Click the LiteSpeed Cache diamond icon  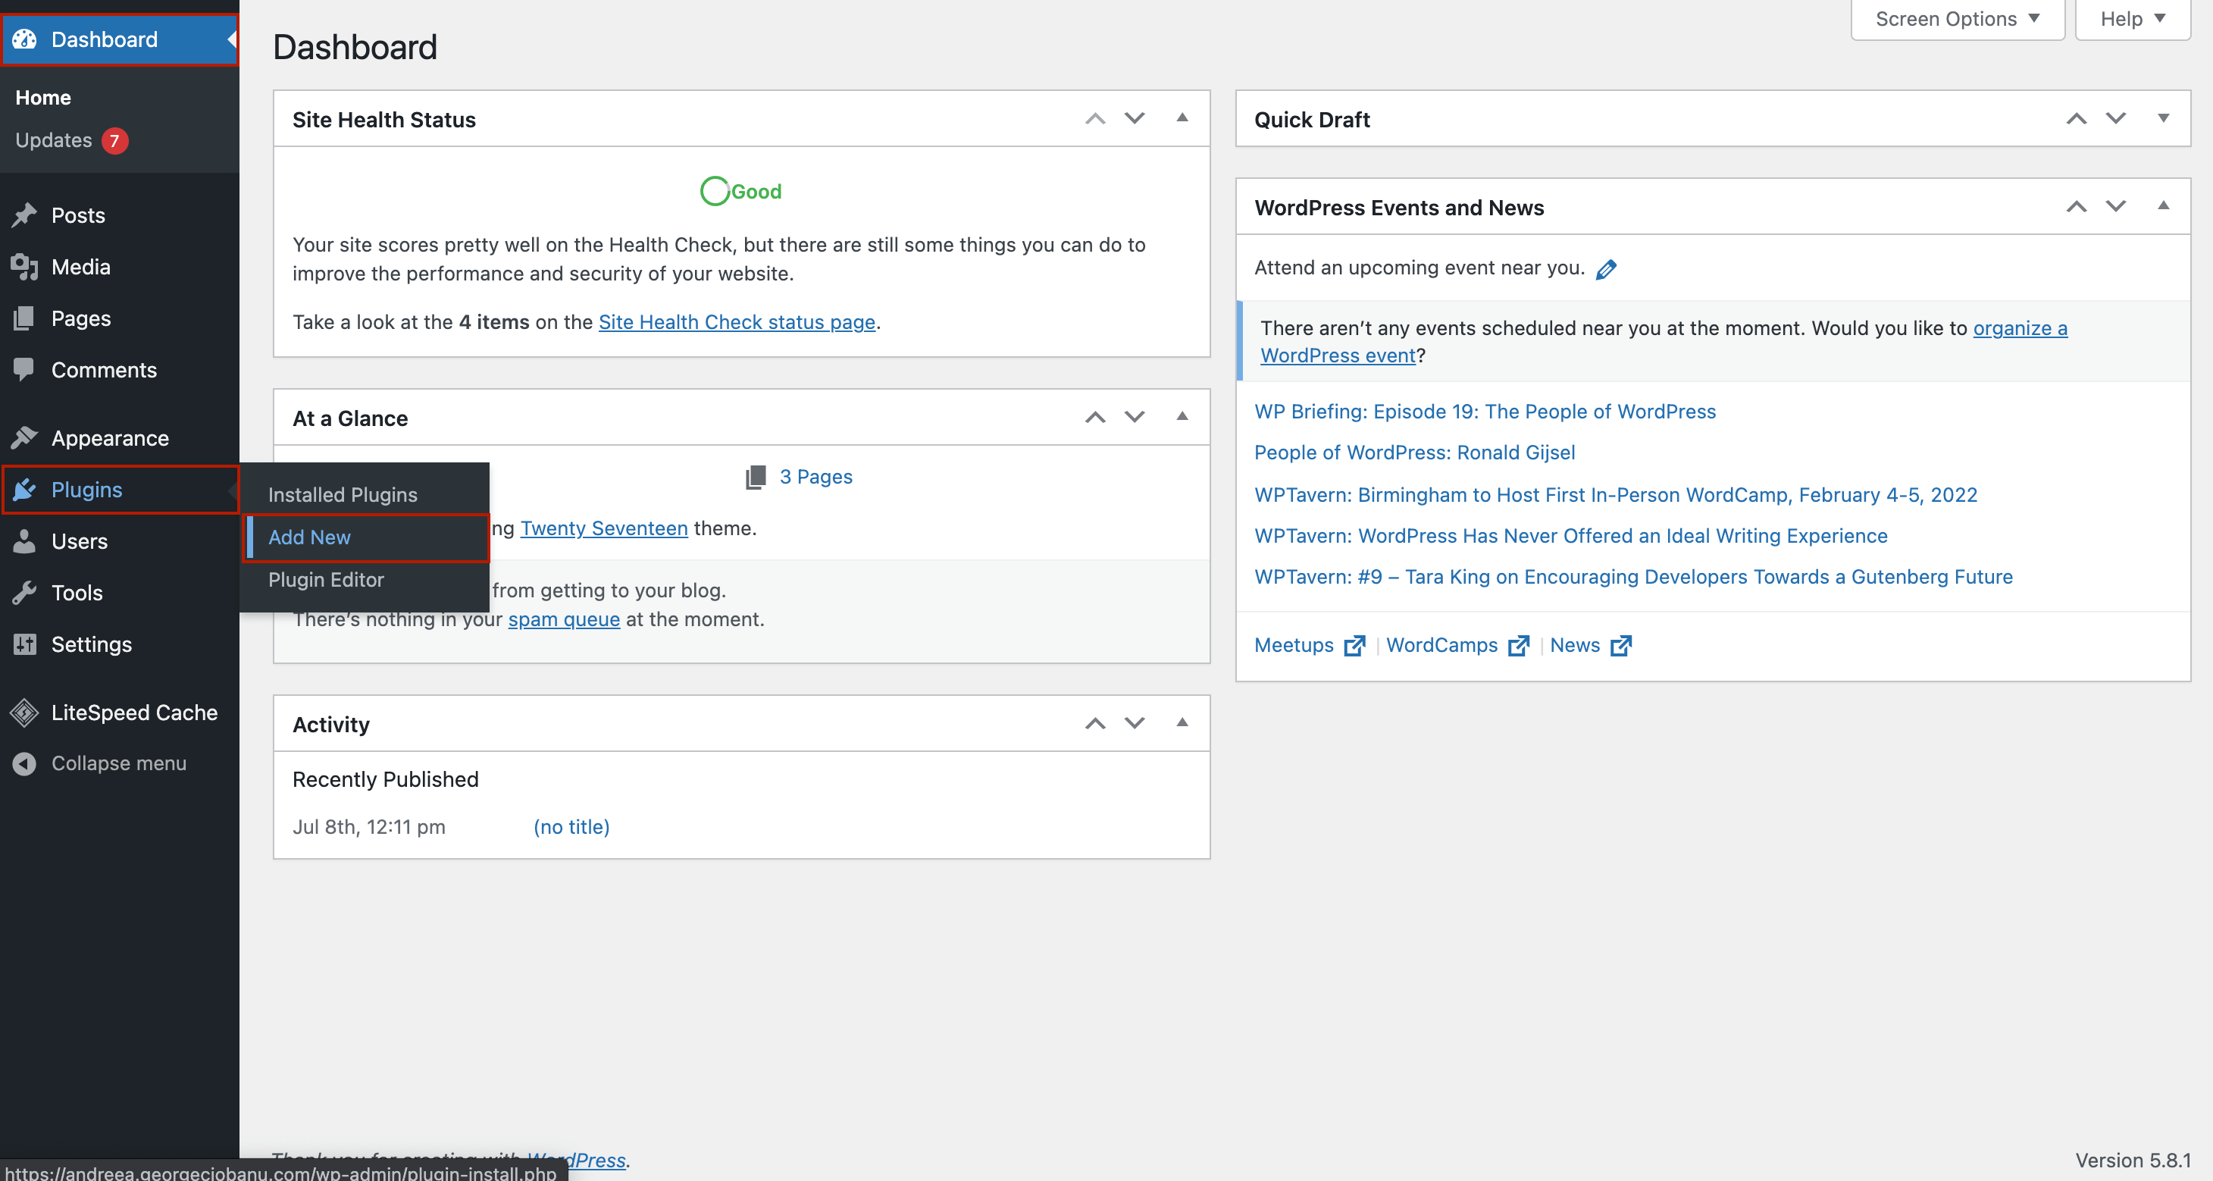tap(24, 713)
